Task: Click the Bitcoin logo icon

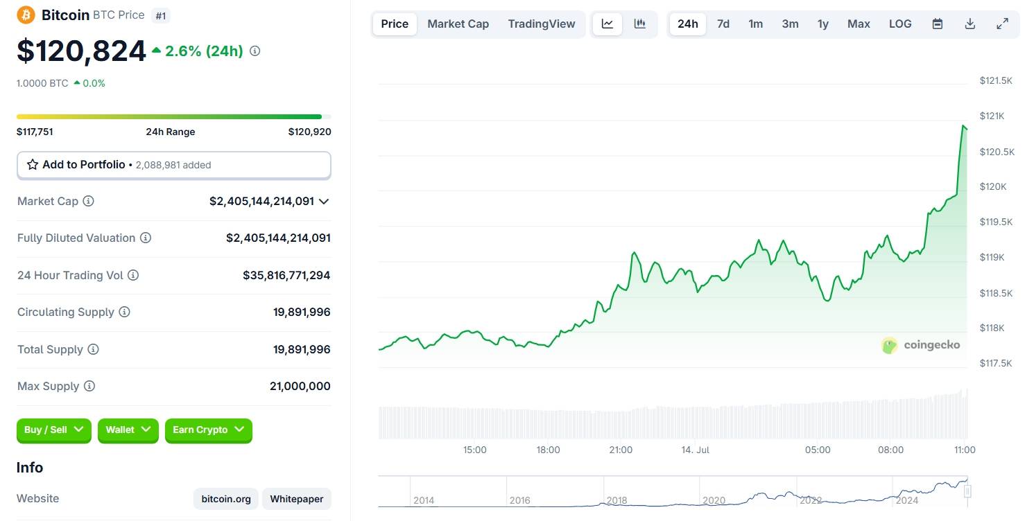Action: click(26, 15)
